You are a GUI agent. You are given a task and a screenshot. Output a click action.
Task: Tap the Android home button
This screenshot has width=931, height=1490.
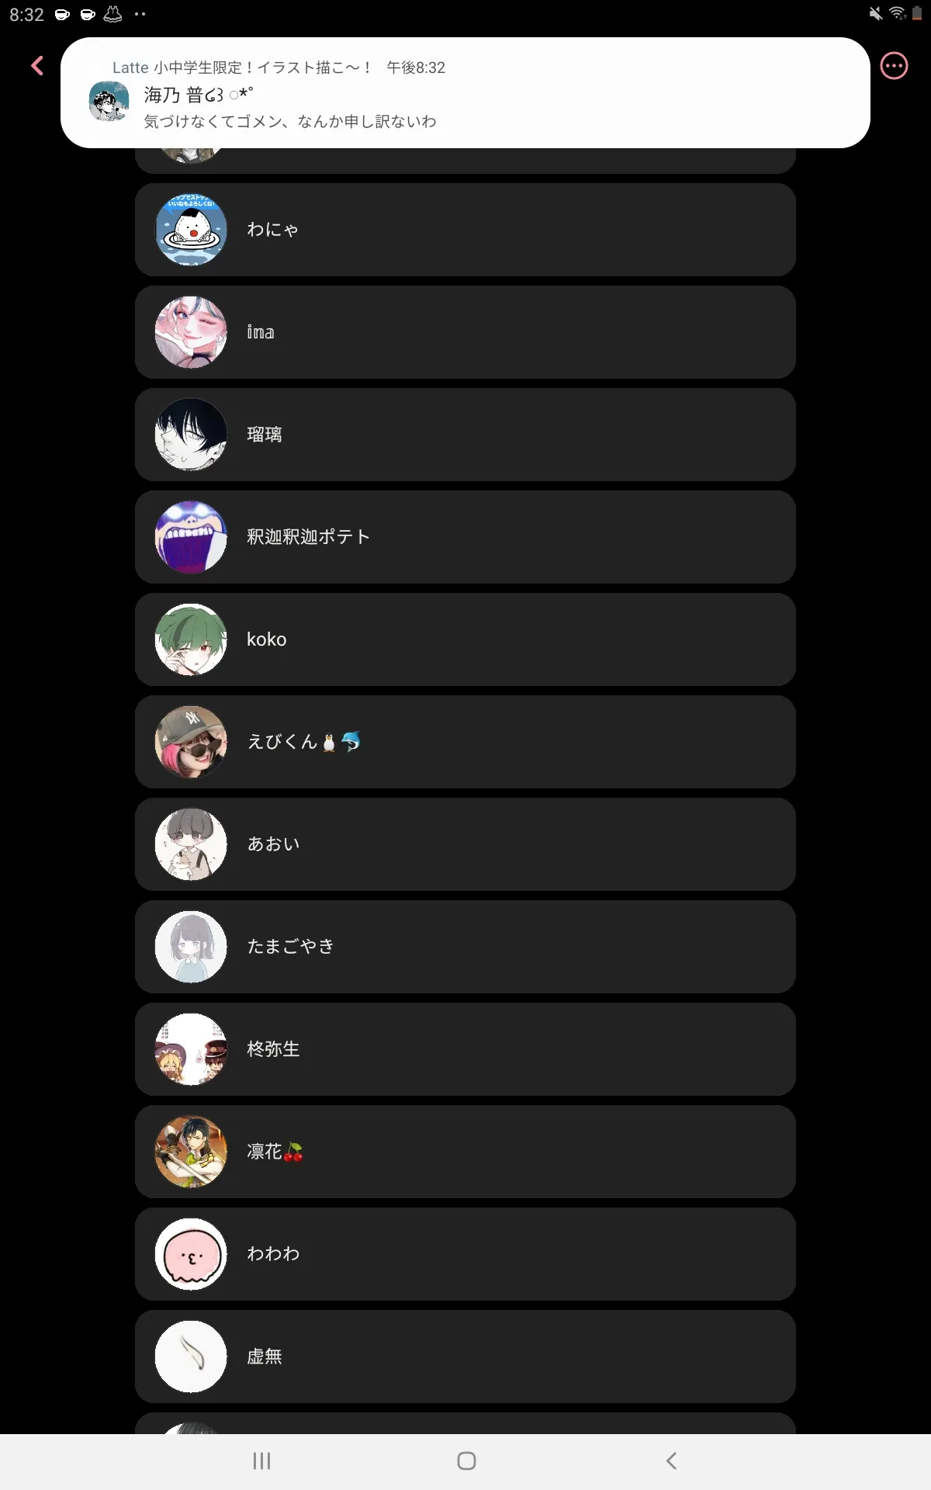pyautogui.click(x=466, y=1461)
